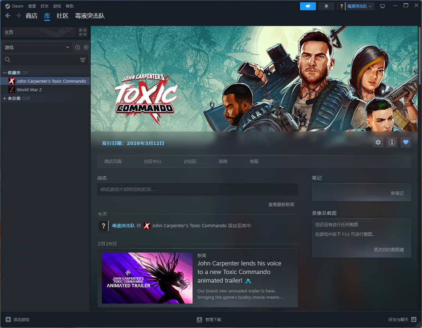Click the 查看最新新闻 link
The height and width of the screenshot is (328, 422).
point(281,205)
